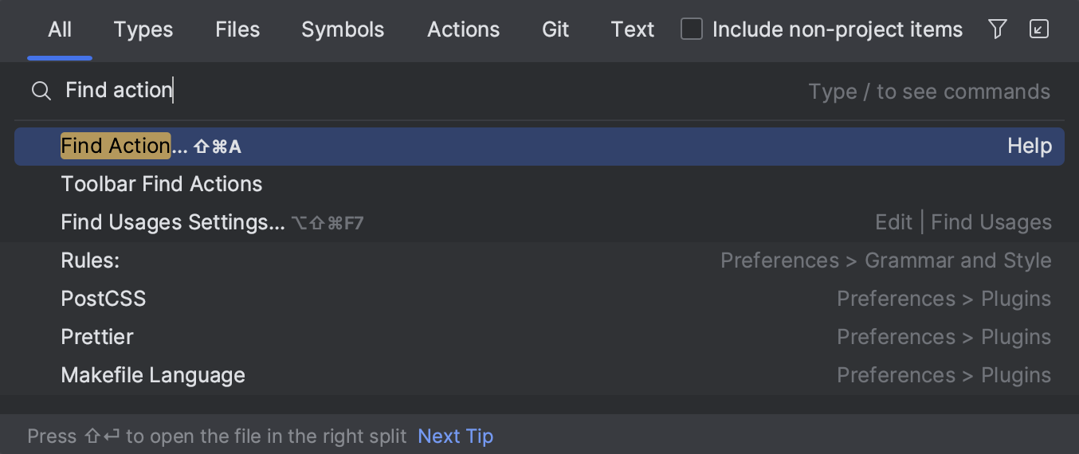Screen dimensions: 1079x454
Task: Open the Actions tab
Action: [463, 30]
